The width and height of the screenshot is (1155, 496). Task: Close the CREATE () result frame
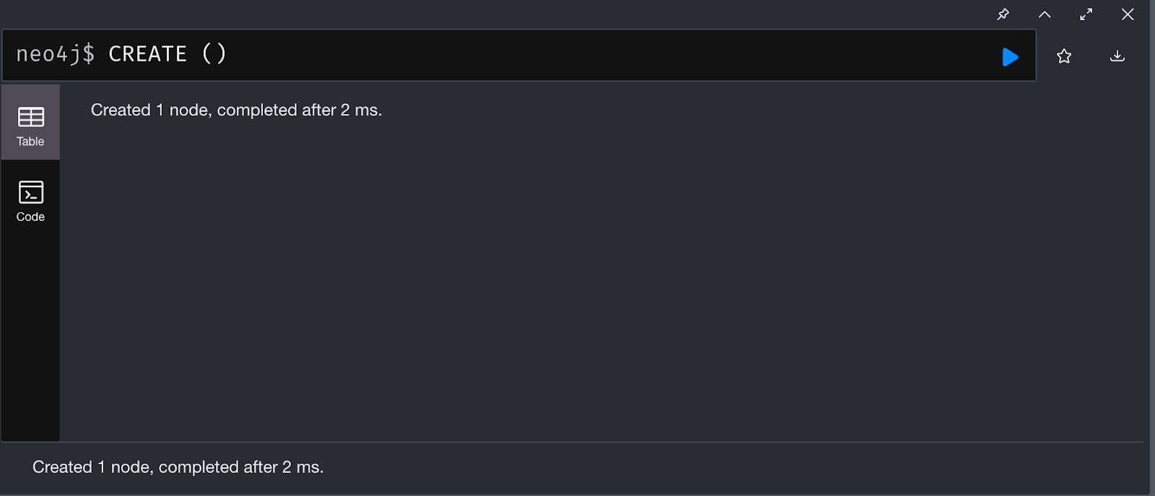(1128, 14)
